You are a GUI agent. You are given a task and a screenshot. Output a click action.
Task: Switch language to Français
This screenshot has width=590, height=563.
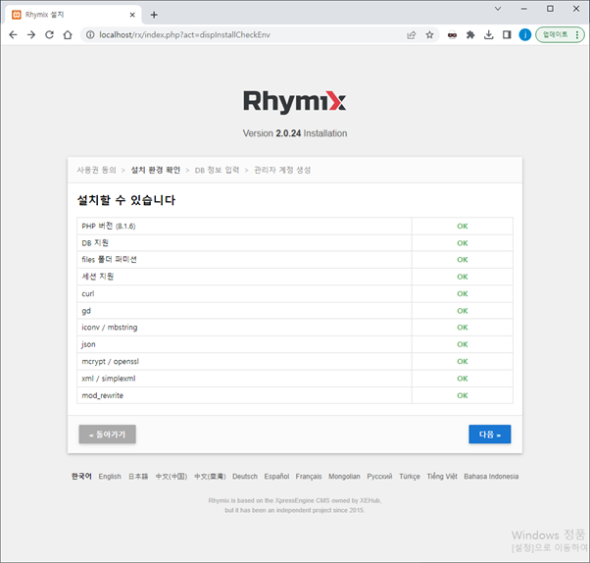tap(309, 477)
